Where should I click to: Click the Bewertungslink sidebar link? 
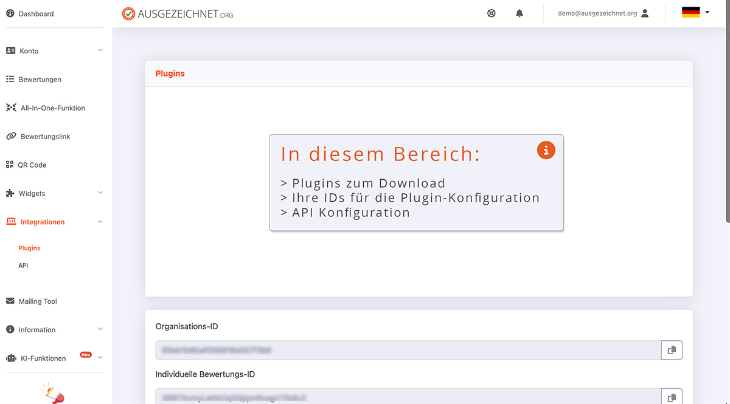point(45,137)
